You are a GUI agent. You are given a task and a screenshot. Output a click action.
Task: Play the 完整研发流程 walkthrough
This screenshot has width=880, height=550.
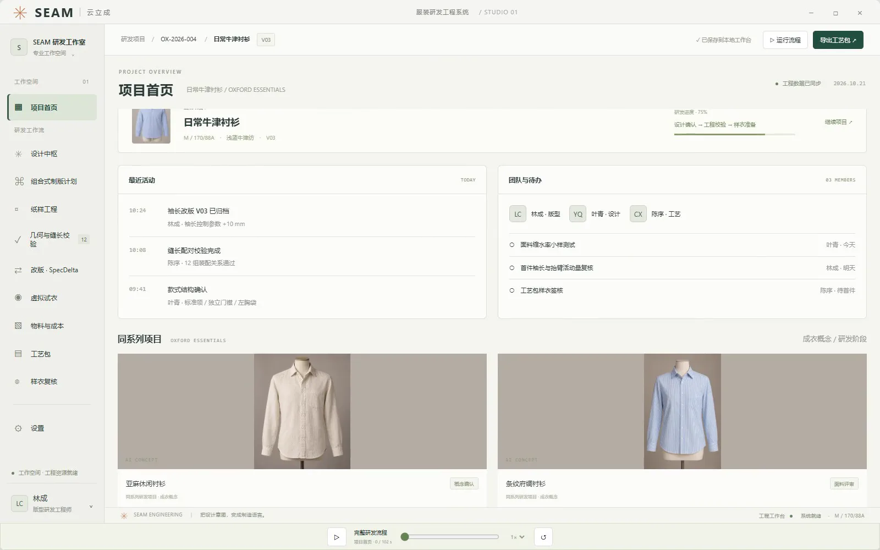337,537
